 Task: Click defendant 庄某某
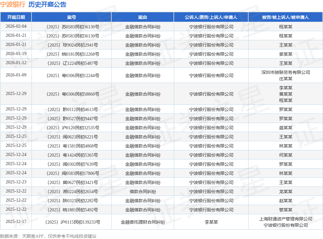point(285,79)
